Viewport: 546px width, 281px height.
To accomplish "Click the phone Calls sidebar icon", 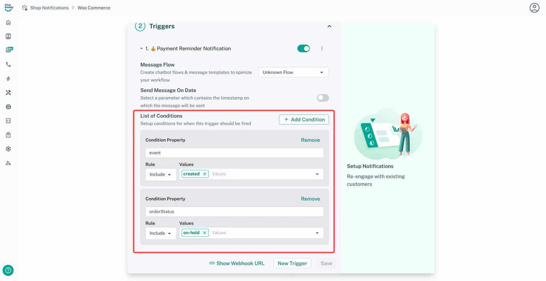I will [x=8, y=64].
